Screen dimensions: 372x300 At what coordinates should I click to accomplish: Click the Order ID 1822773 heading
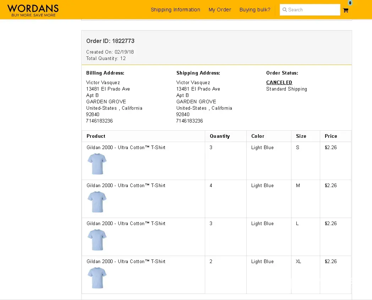(110, 41)
